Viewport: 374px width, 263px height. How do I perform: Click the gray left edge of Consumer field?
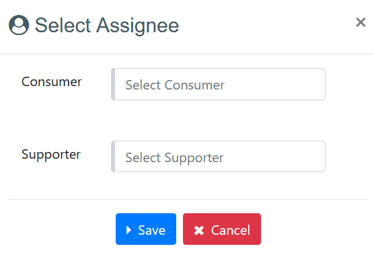click(113, 84)
